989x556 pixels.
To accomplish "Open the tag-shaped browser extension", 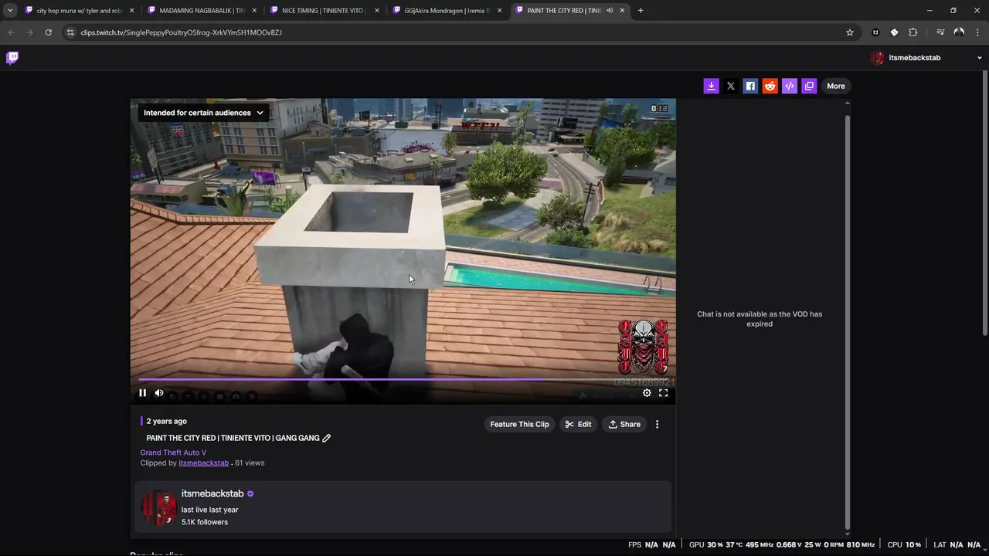I will coord(894,32).
